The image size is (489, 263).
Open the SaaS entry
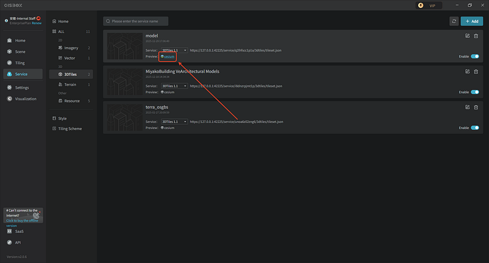(x=16, y=231)
